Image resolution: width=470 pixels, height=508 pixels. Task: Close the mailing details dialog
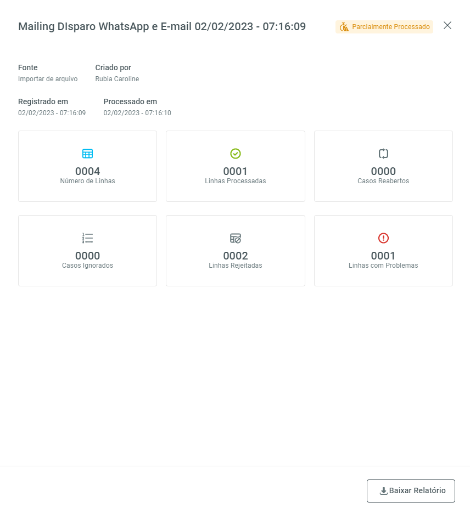click(x=447, y=25)
